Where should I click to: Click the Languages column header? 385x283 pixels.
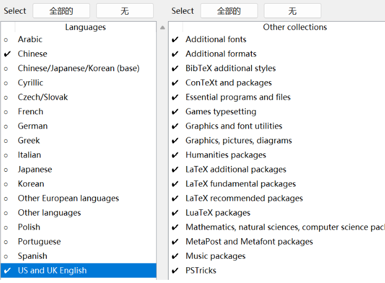pyautogui.click(x=85, y=27)
